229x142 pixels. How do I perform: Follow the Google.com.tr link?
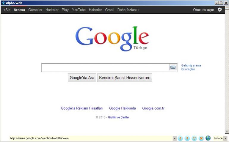153,108
